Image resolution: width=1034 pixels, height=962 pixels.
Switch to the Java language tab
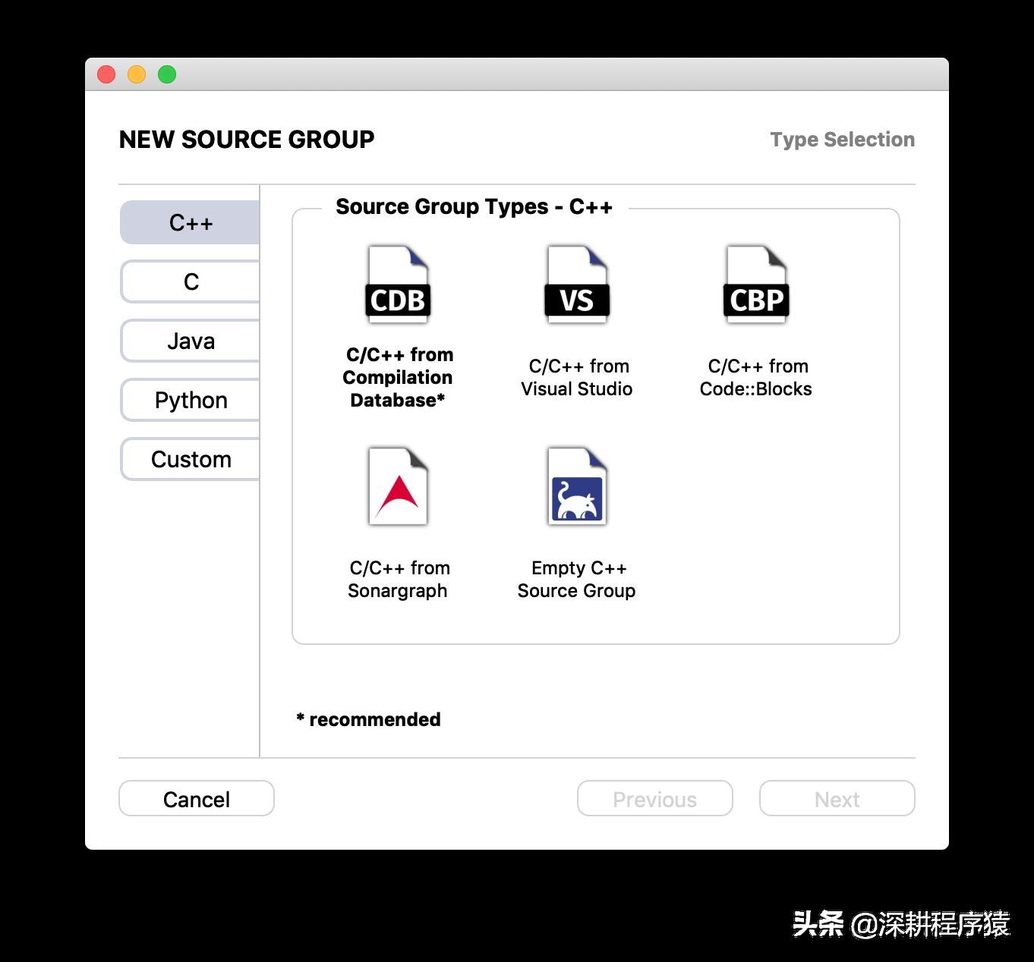(190, 341)
